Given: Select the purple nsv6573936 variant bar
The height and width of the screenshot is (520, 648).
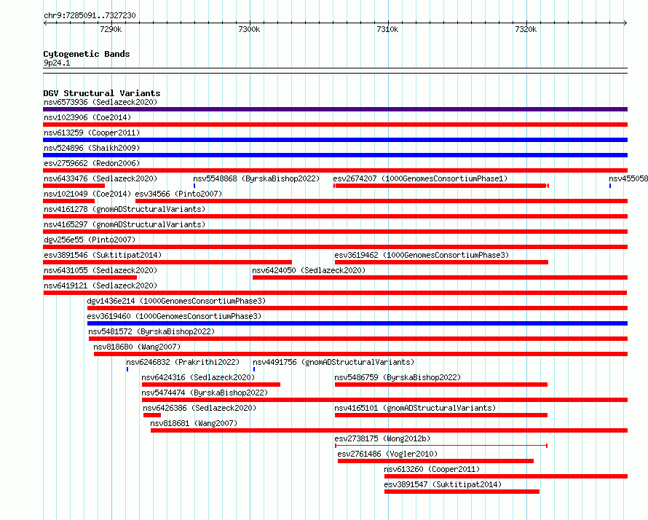Looking at the screenshot, I should click(335, 109).
